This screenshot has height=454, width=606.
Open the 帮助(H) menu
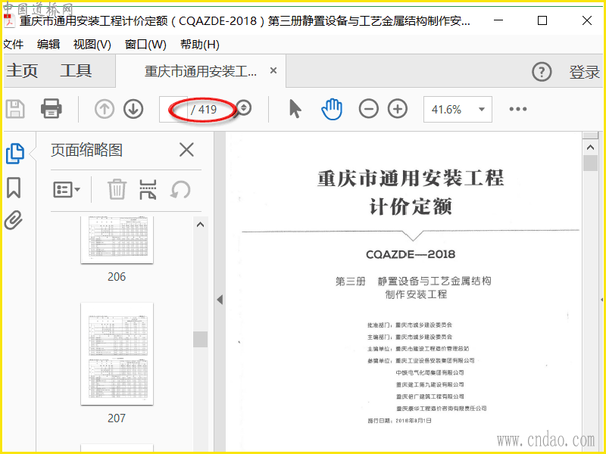(200, 45)
